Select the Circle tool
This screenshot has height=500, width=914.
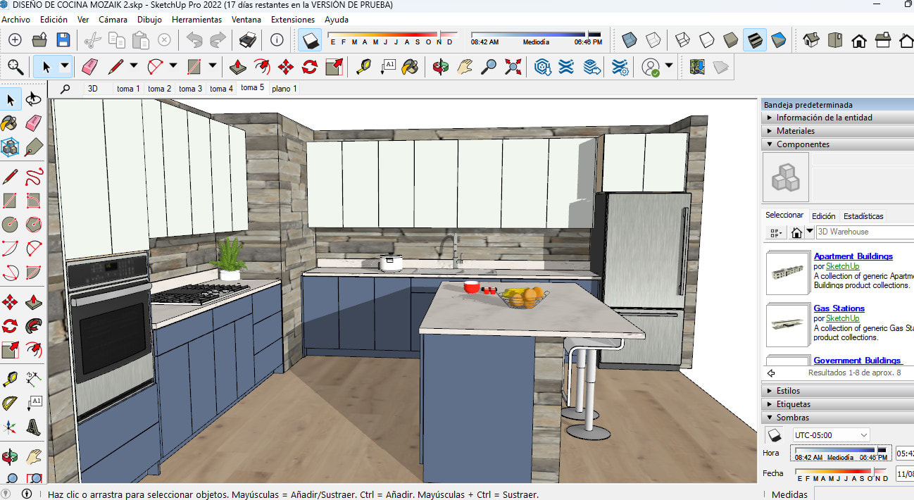click(11, 225)
